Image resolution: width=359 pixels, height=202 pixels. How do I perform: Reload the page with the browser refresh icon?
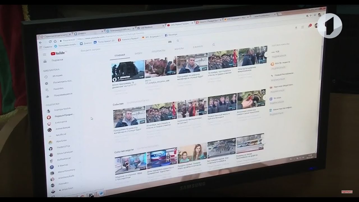(x=50, y=41)
